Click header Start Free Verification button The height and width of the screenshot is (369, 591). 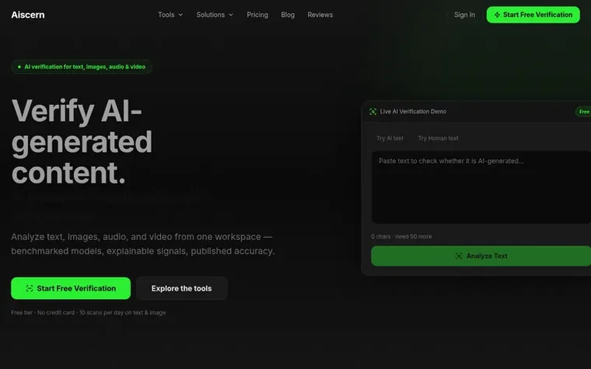533,15
